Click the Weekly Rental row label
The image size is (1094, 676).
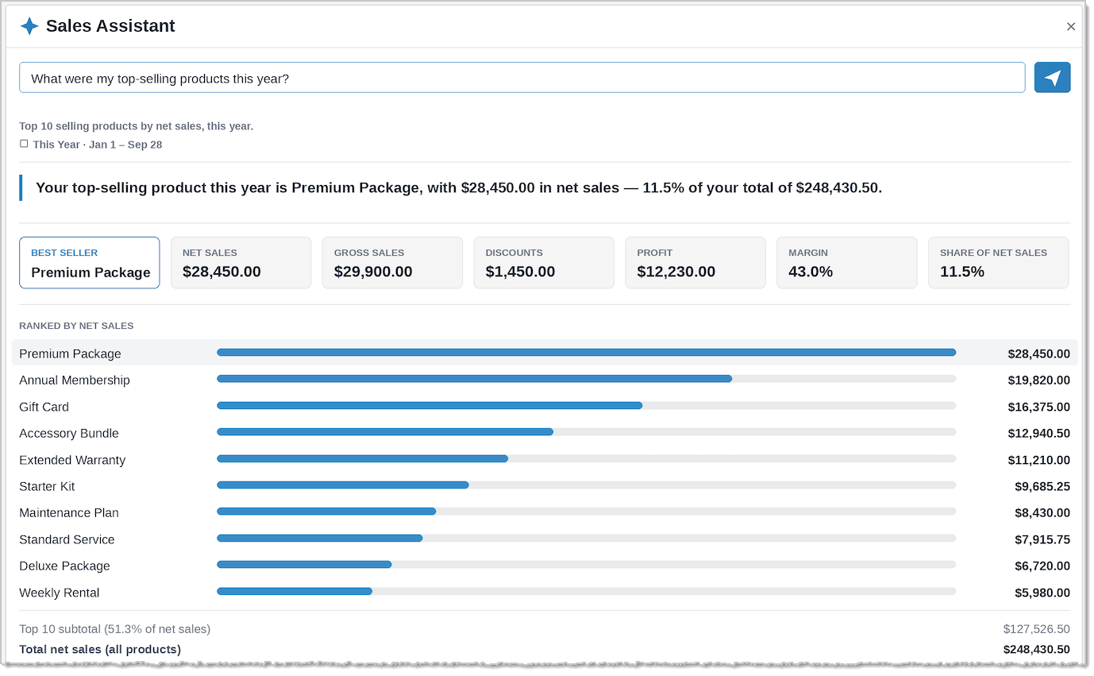click(x=60, y=593)
